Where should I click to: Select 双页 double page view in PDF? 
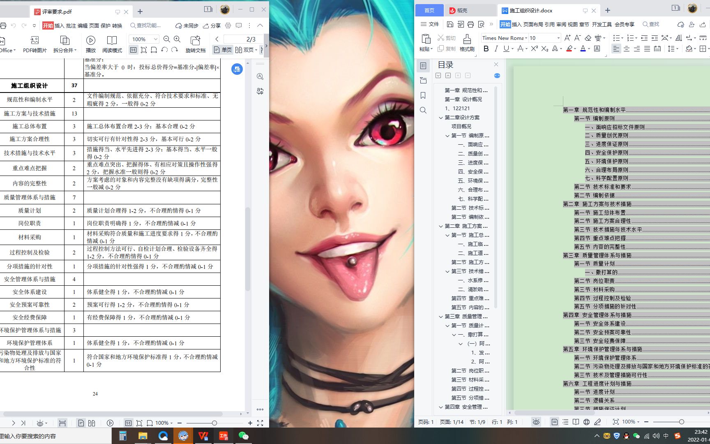point(247,50)
